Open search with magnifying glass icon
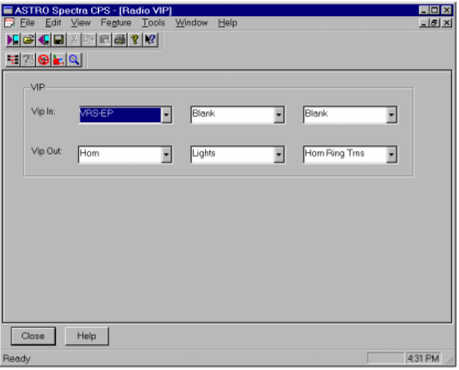The image size is (459, 370). 74,60
